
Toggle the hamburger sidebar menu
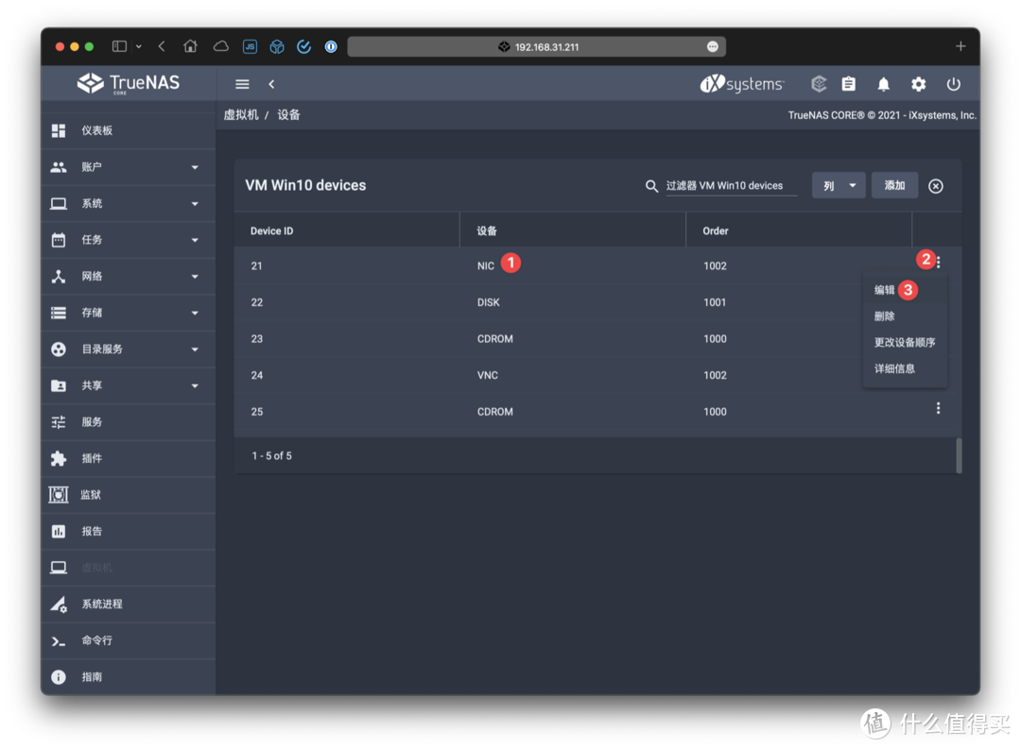[x=242, y=84]
